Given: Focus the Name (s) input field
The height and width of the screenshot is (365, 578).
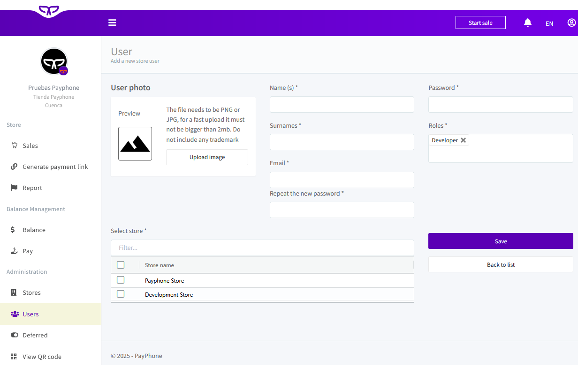Looking at the screenshot, I should point(342,104).
